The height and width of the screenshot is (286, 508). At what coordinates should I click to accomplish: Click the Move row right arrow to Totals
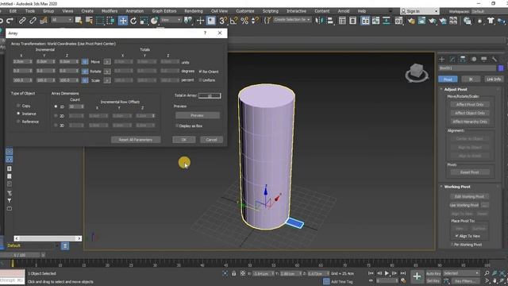click(107, 62)
